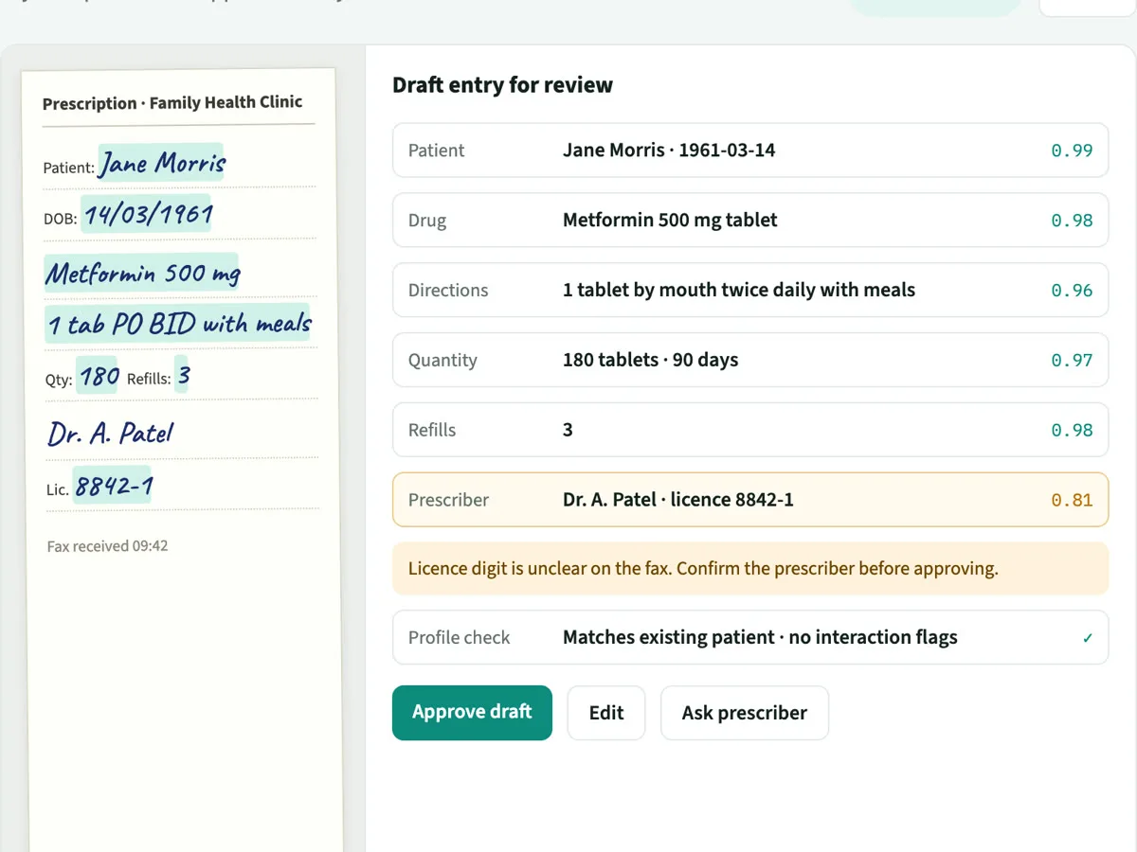The height and width of the screenshot is (852, 1137).
Task: Click the 0.99 patient confidence score
Action: 1072,151
